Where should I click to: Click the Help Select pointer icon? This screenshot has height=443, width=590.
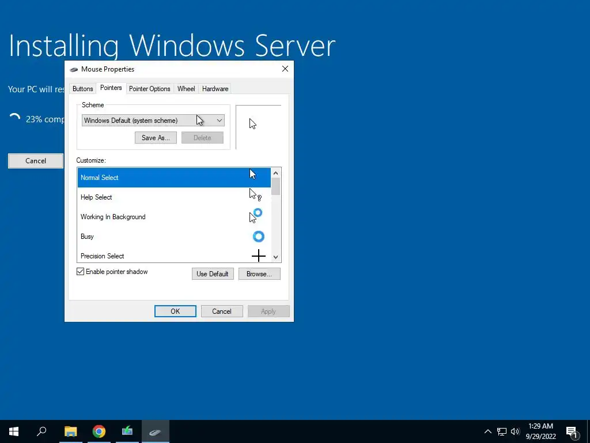coord(255,195)
